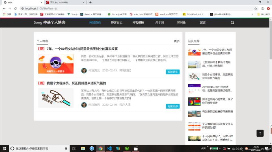Open the clock app icon in taskbar

click(x=92, y=148)
